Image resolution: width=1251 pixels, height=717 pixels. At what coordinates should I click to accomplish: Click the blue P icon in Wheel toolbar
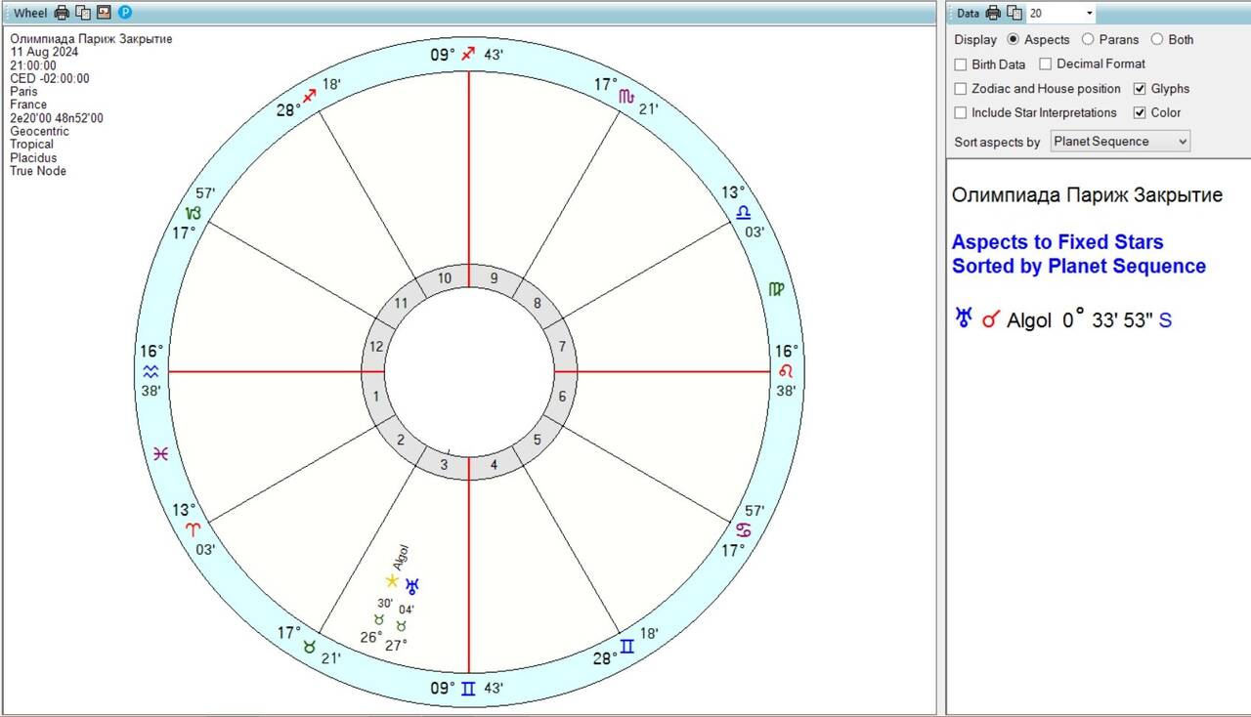coord(125,13)
